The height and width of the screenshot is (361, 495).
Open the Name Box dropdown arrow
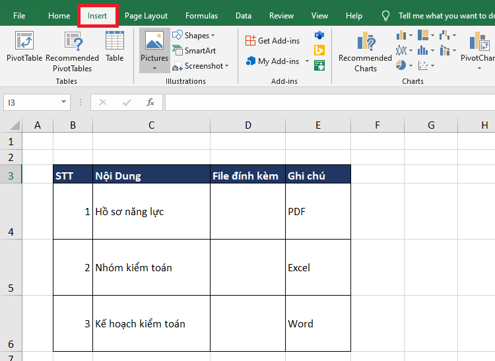(64, 102)
